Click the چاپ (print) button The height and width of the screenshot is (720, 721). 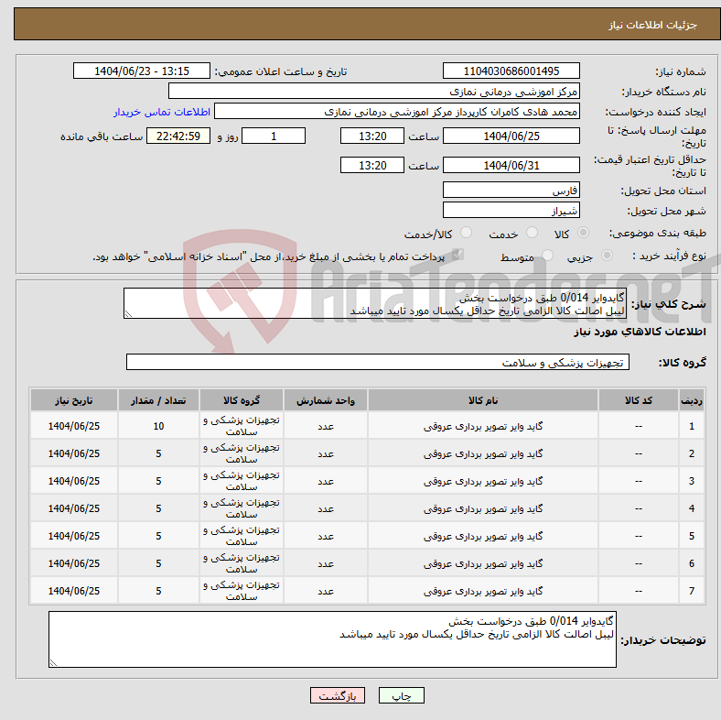pyautogui.click(x=401, y=695)
